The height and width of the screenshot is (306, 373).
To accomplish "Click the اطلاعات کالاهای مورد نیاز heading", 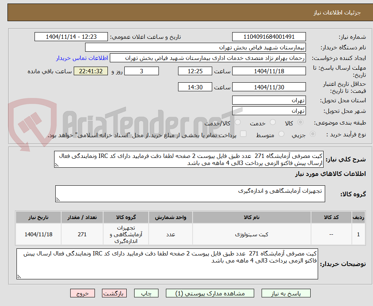I will 330,174.
